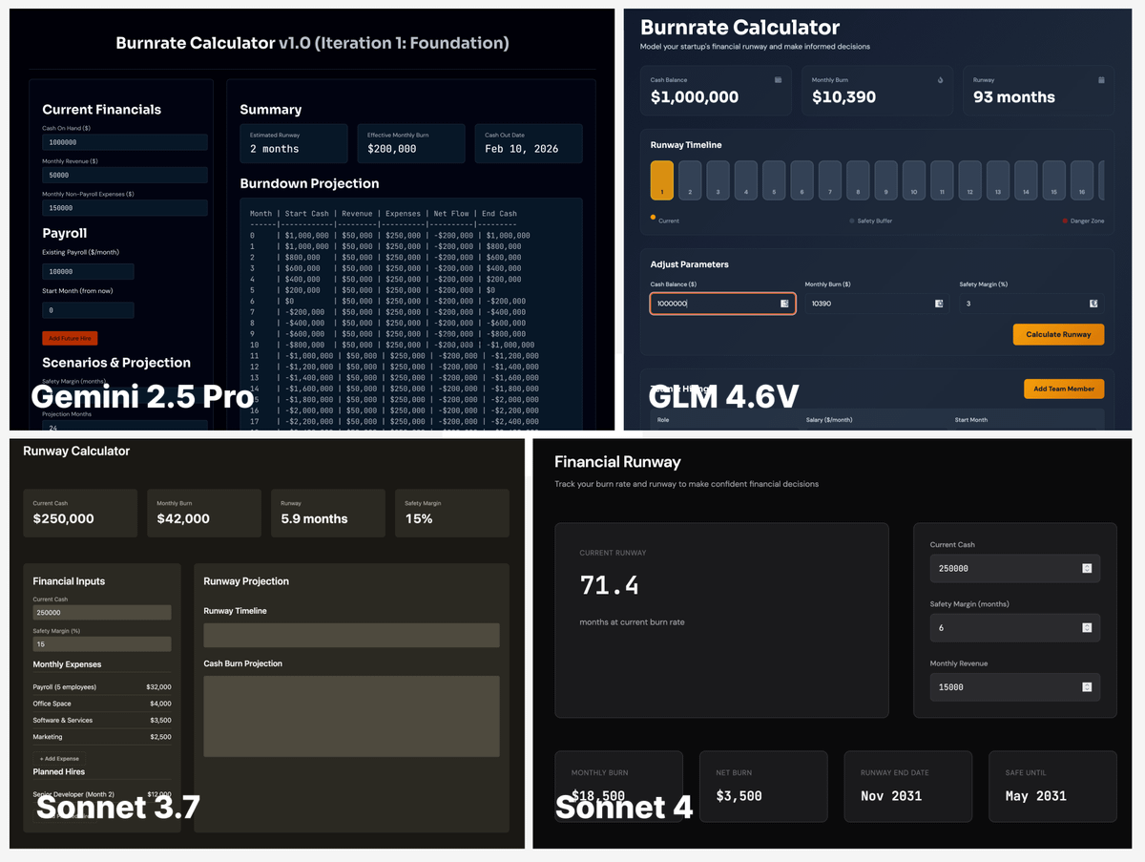Click the Current Cash stepper in Financial Runway
Viewport: 1145px width, 862px height.
1087,569
